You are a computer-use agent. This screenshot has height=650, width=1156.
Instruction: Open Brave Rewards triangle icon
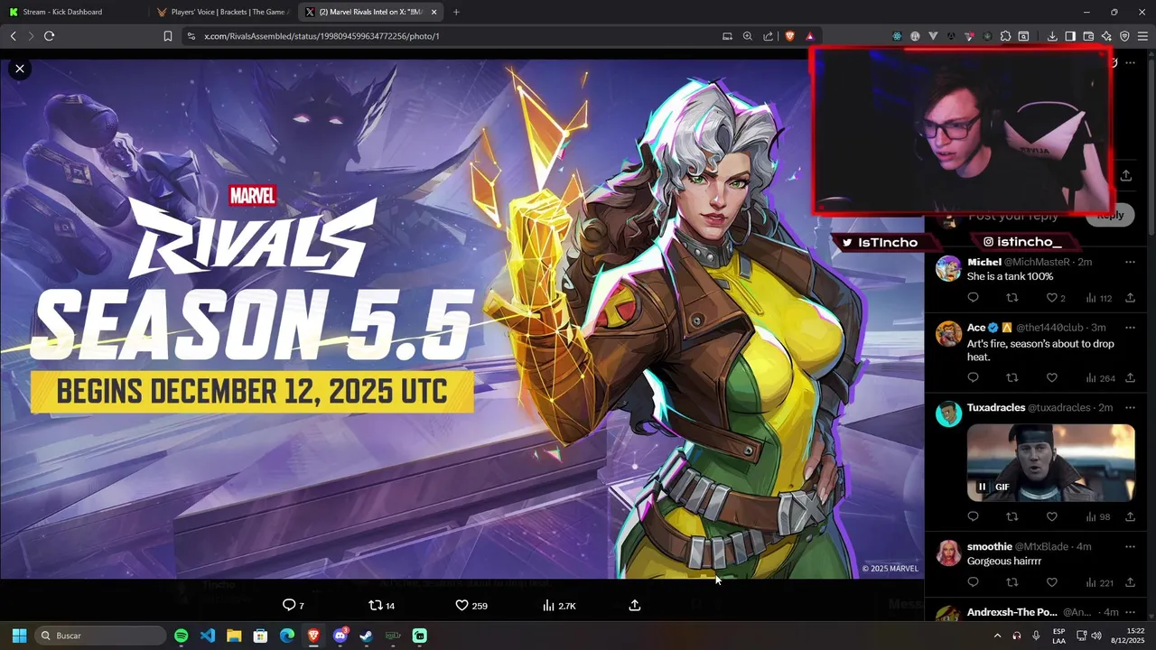[810, 36]
